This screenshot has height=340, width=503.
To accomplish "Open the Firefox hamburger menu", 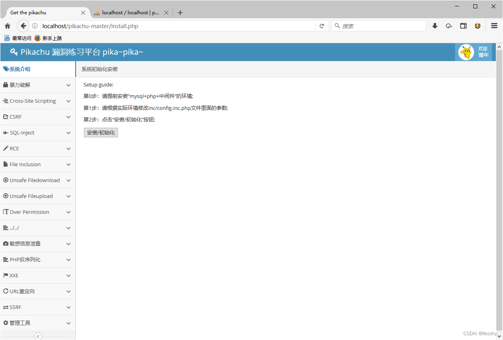I will pos(494,26).
